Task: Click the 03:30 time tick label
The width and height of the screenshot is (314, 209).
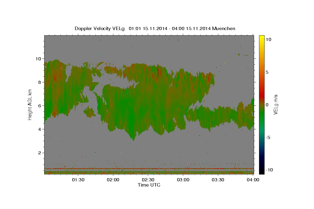Action: click(218, 180)
